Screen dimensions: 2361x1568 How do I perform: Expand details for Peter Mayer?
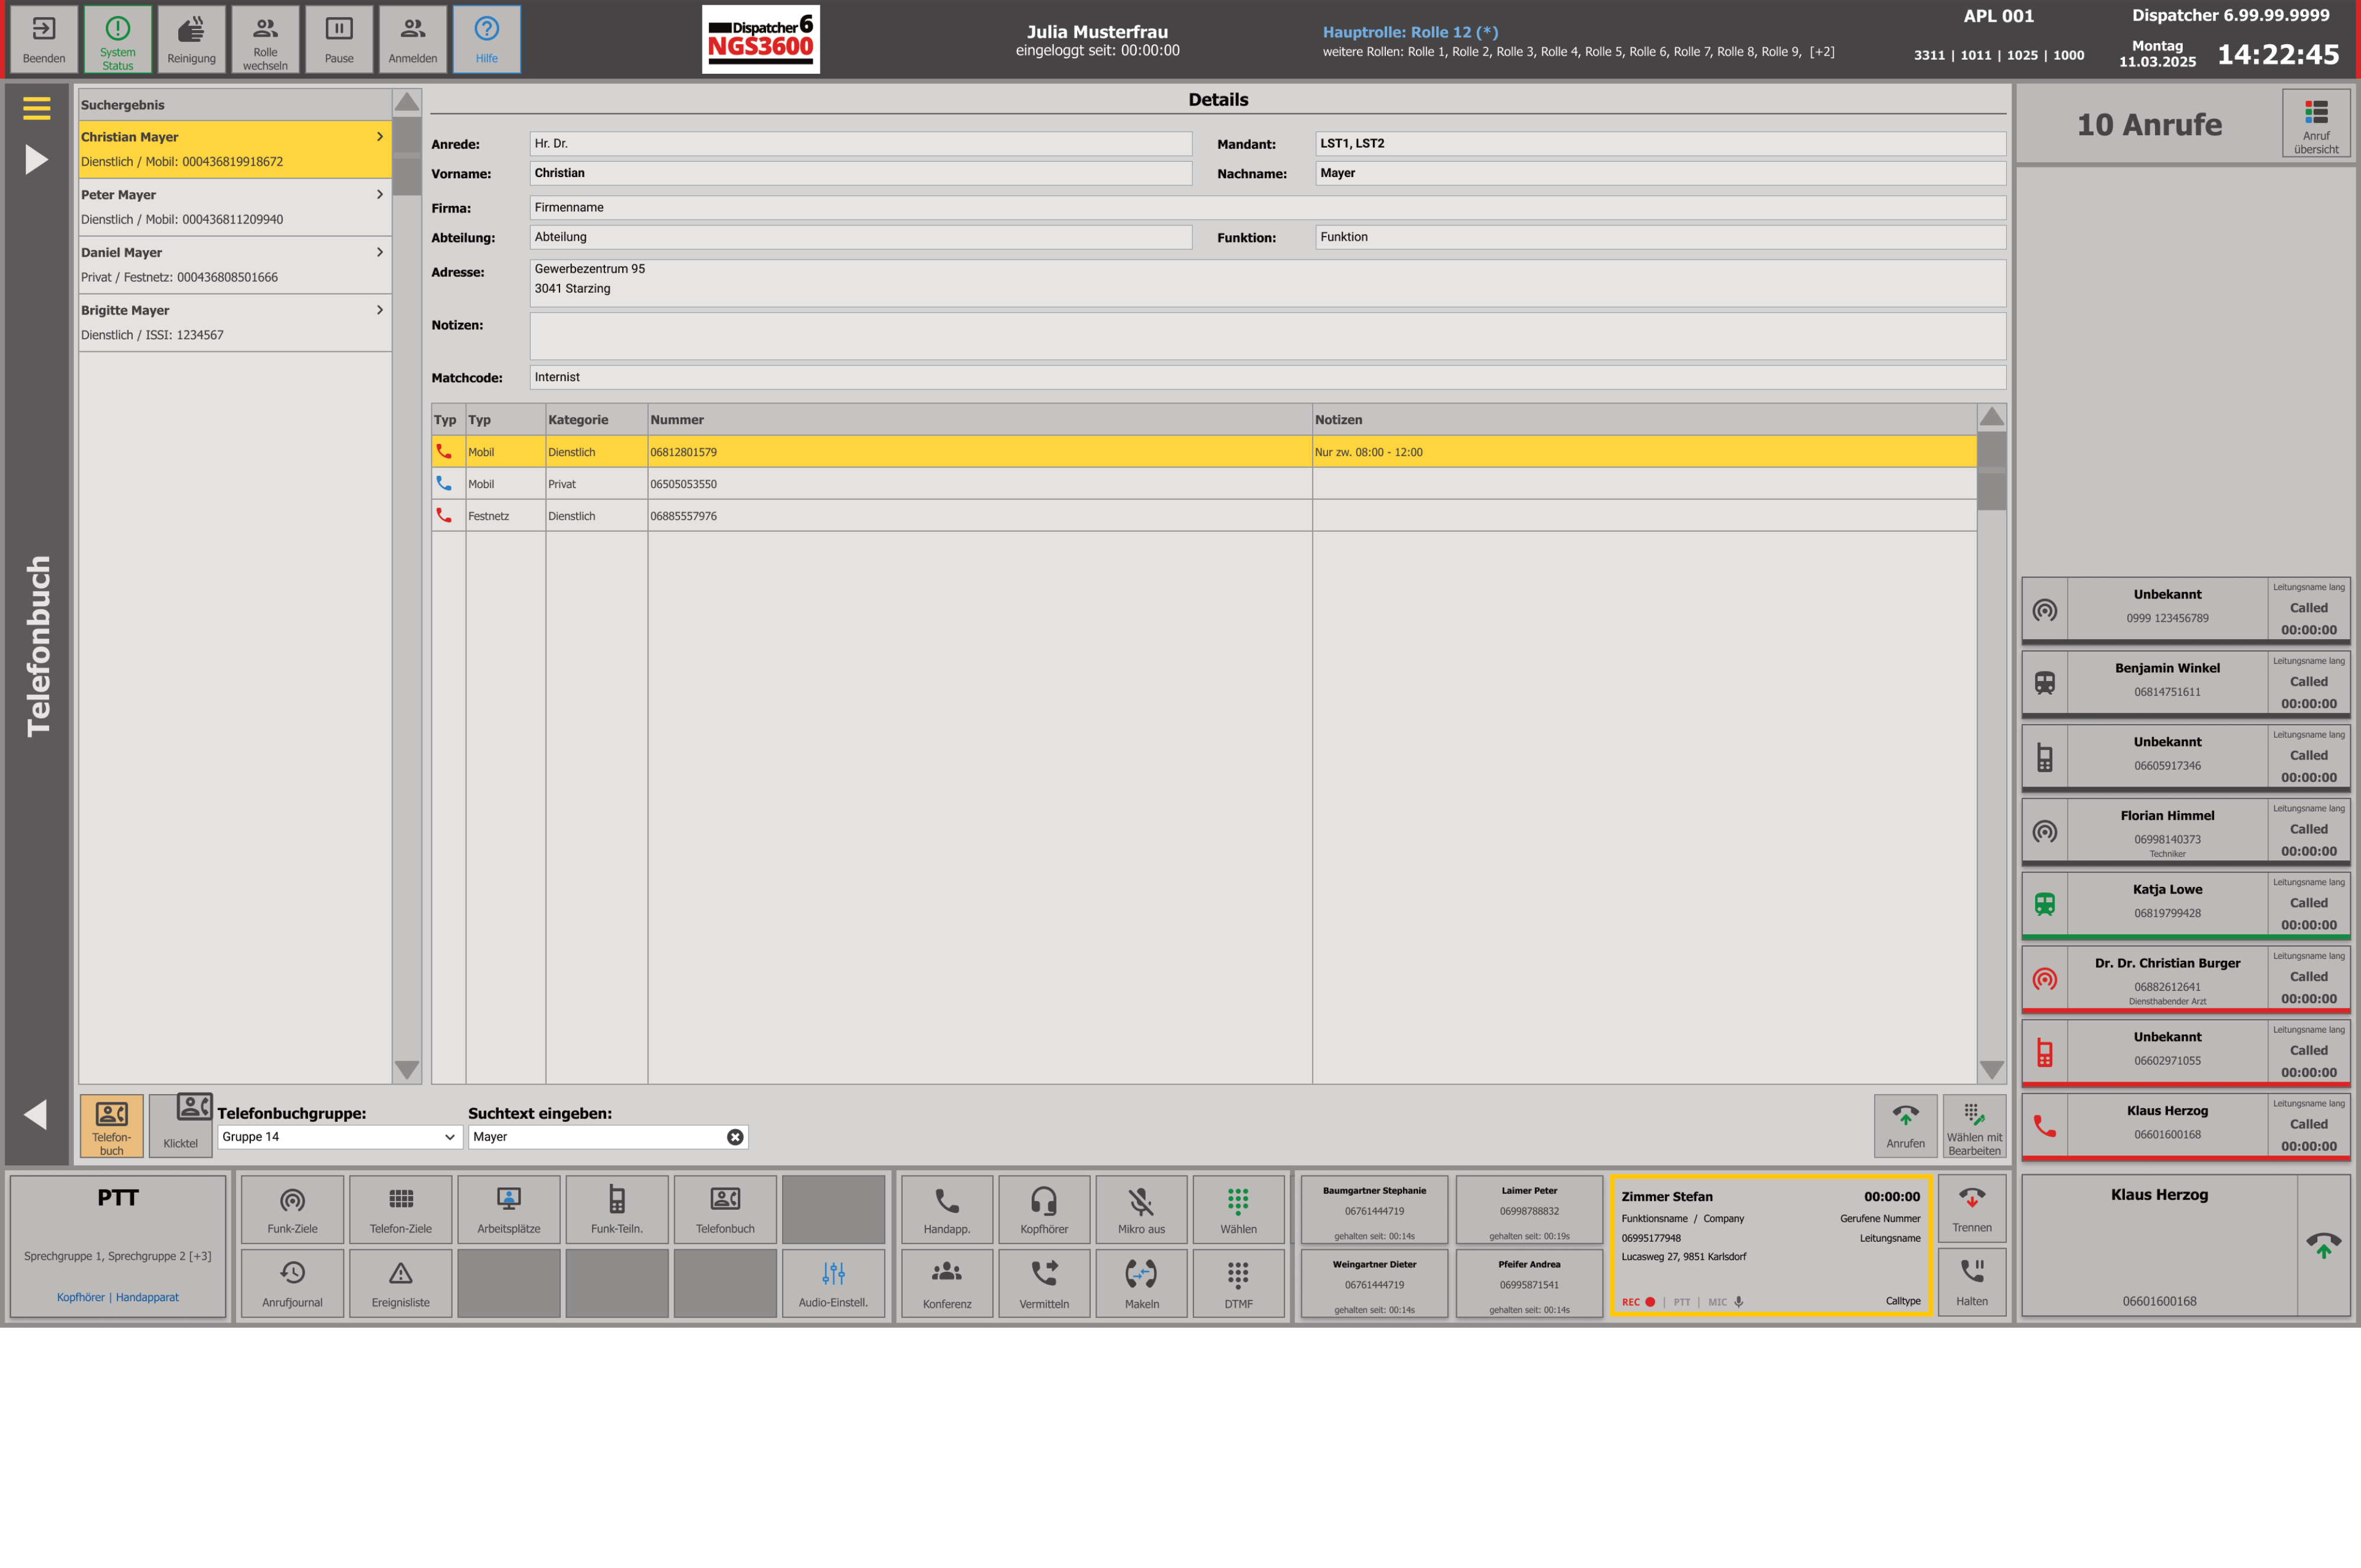[x=379, y=194]
